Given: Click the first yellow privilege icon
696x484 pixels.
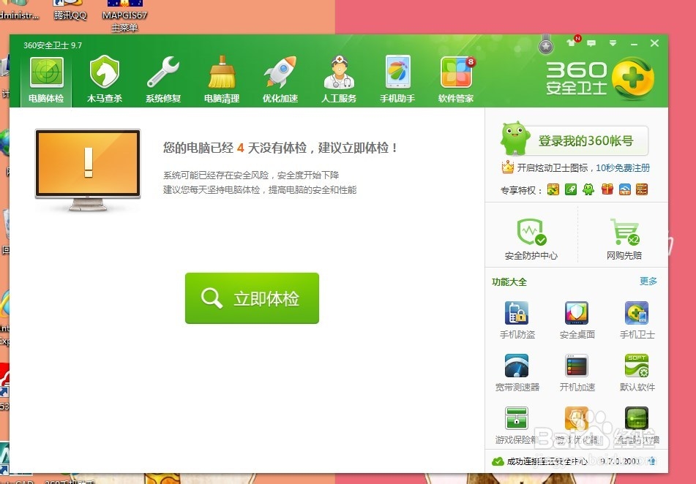Looking at the screenshot, I should point(553,189).
